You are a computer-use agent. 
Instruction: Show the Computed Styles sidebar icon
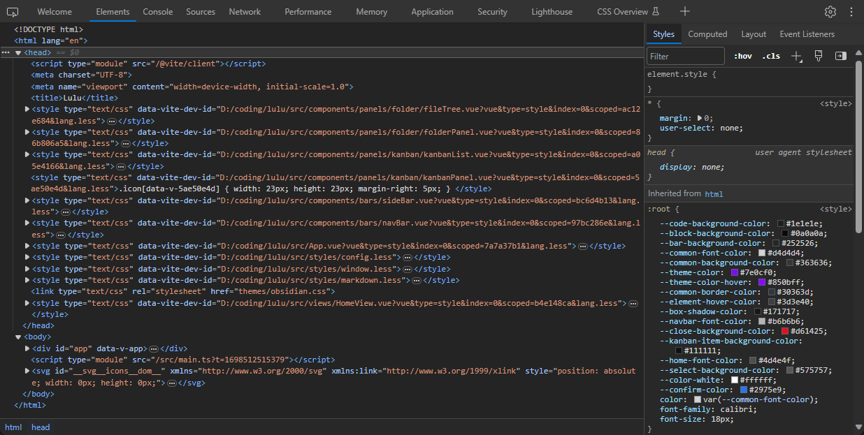839,55
